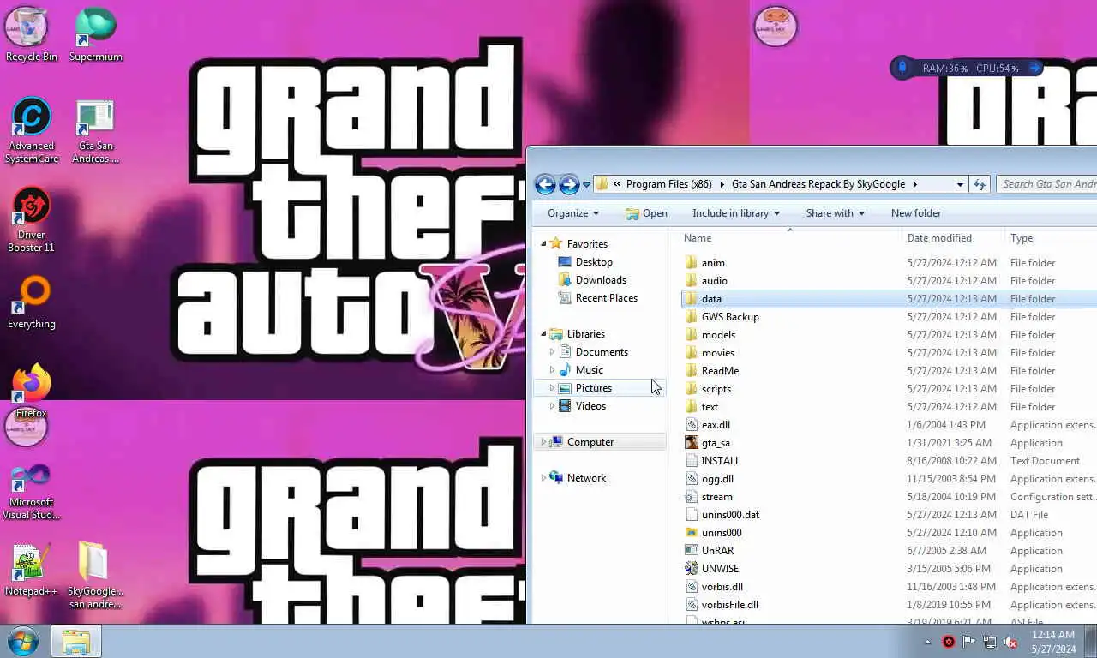Click the network tray icon
Image resolution: width=1097 pixels, height=658 pixels.
(x=990, y=642)
